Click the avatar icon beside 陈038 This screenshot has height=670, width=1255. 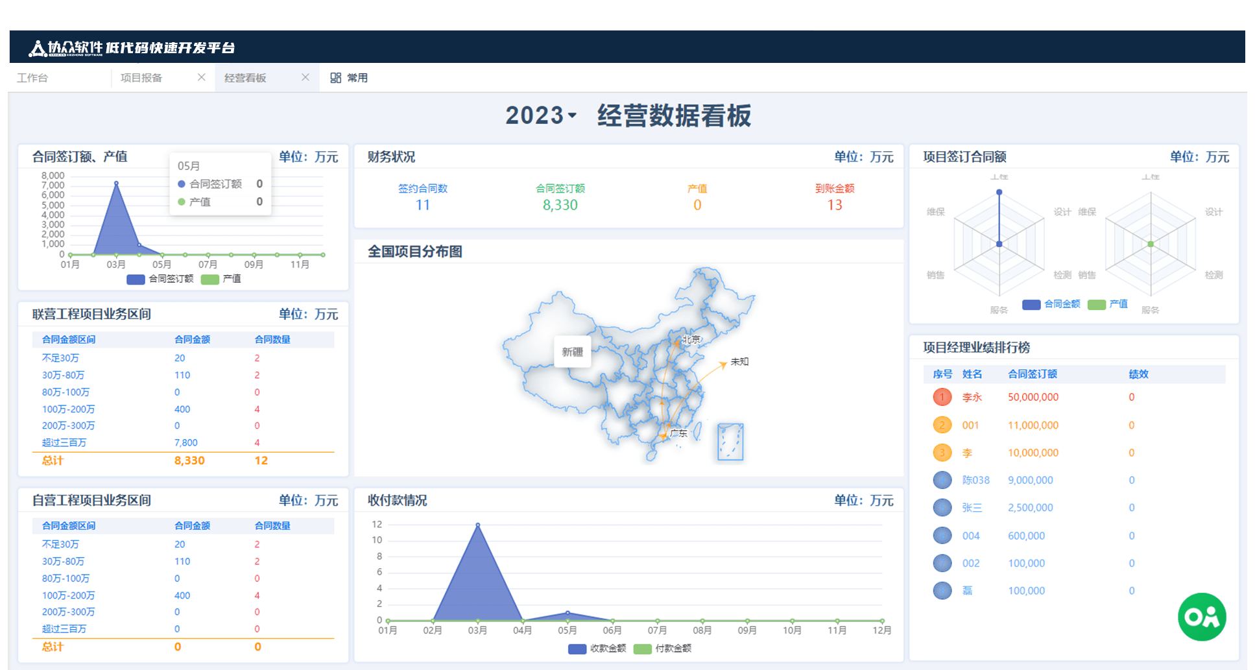942,480
